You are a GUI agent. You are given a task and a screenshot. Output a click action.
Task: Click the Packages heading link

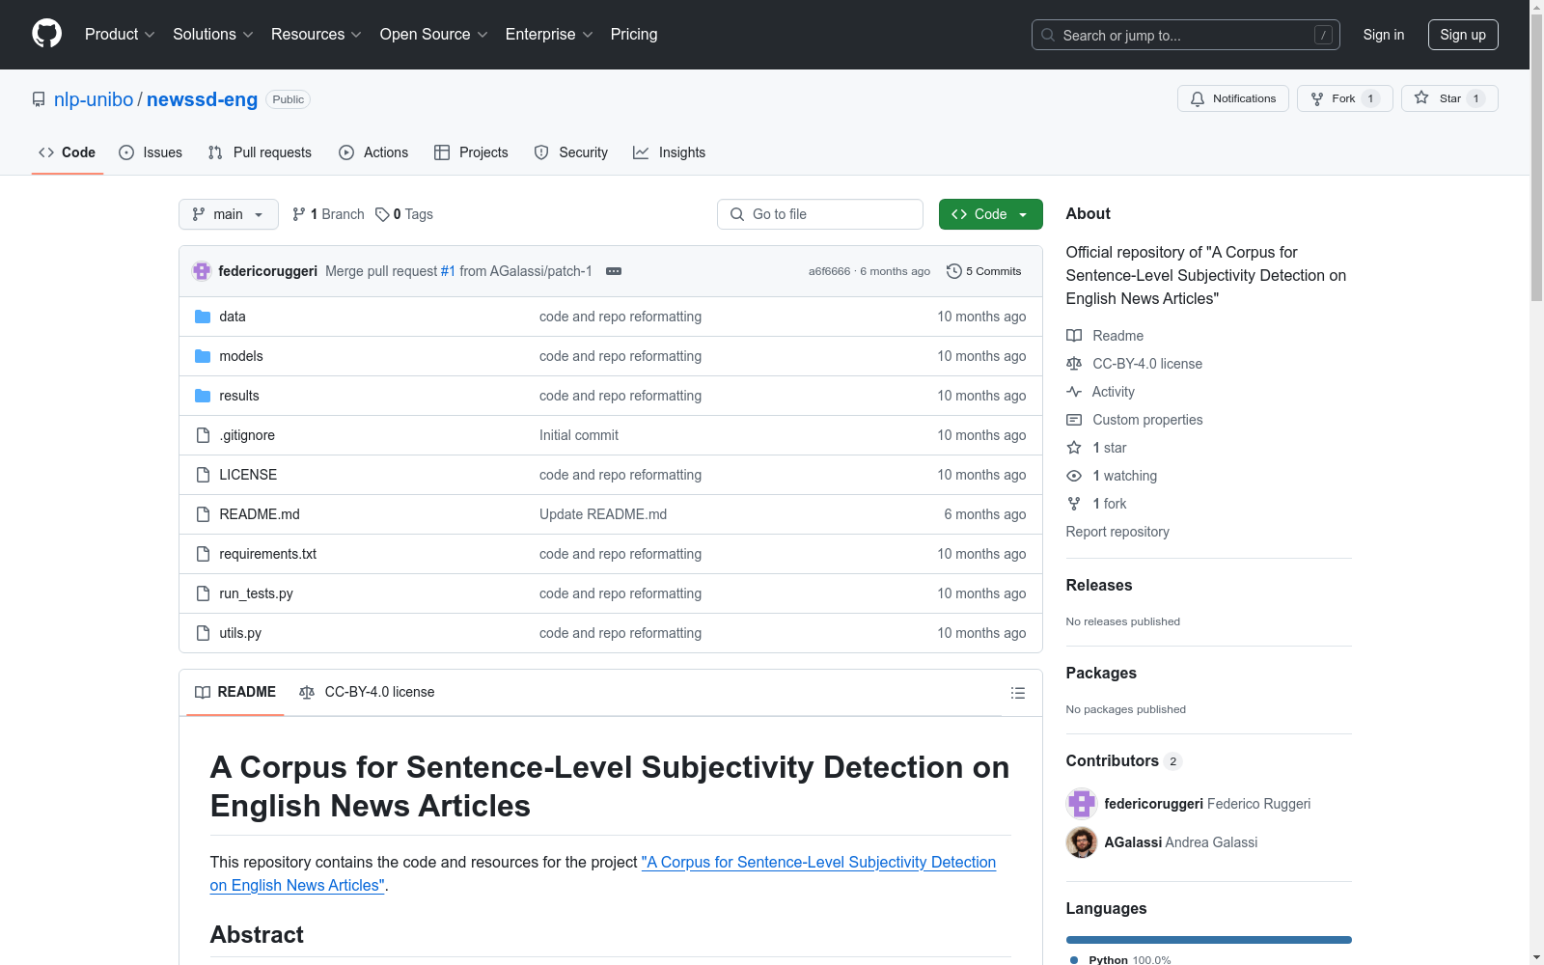[x=1101, y=673]
